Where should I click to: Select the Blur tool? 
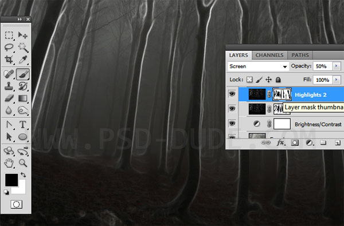9,110
